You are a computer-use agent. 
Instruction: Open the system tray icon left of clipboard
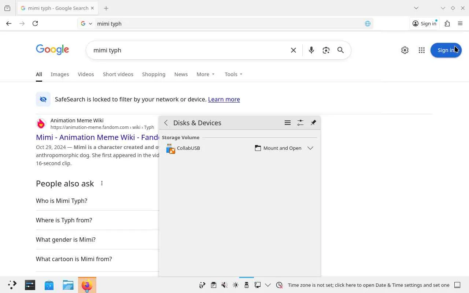[x=202, y=285]
